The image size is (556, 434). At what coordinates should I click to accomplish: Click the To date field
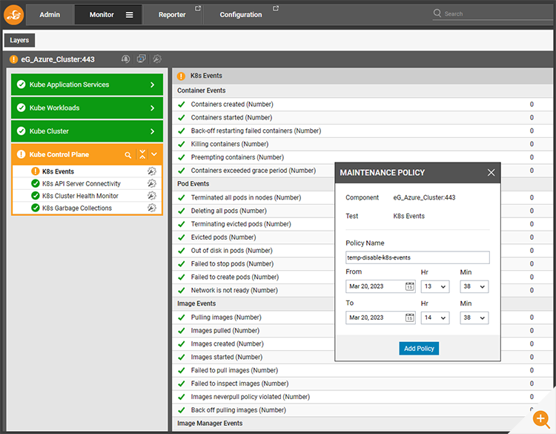click(x=380, y=318)
